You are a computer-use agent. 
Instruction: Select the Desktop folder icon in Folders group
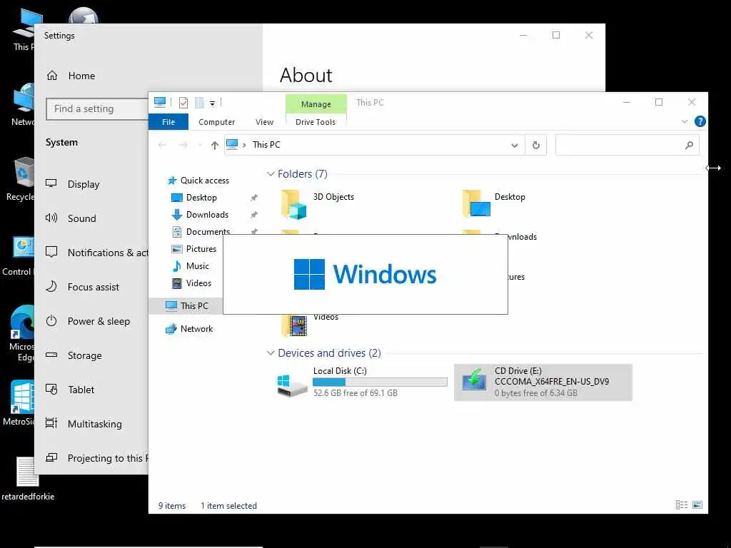(x=476, y=203)
